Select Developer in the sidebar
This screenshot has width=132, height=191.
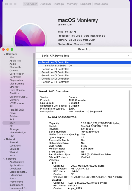click(15, 169)
